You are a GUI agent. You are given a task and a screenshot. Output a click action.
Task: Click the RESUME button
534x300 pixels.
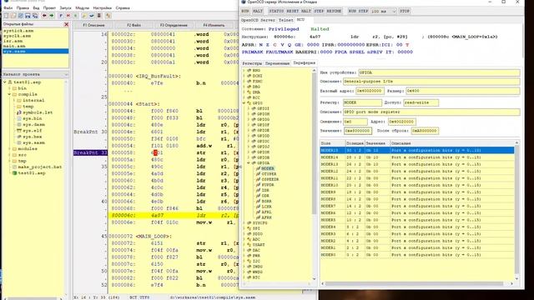coord(334,11)
